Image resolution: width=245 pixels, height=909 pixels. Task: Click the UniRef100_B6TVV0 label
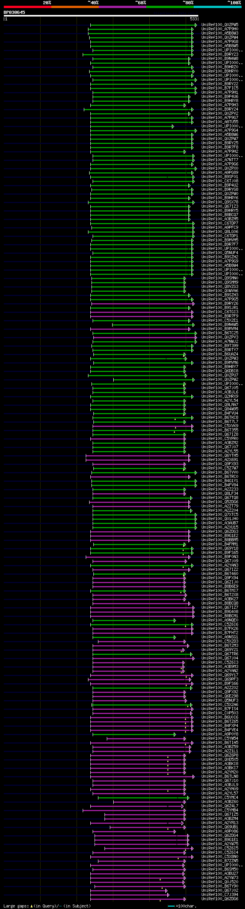click(x=220, y=473)
